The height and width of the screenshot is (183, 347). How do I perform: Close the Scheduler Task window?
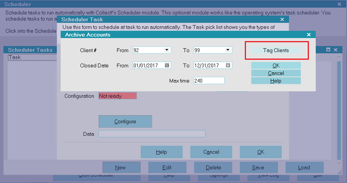282,19
